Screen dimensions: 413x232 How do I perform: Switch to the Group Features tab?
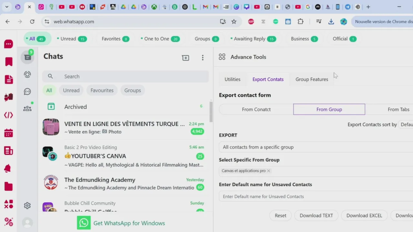click(312, 79)
